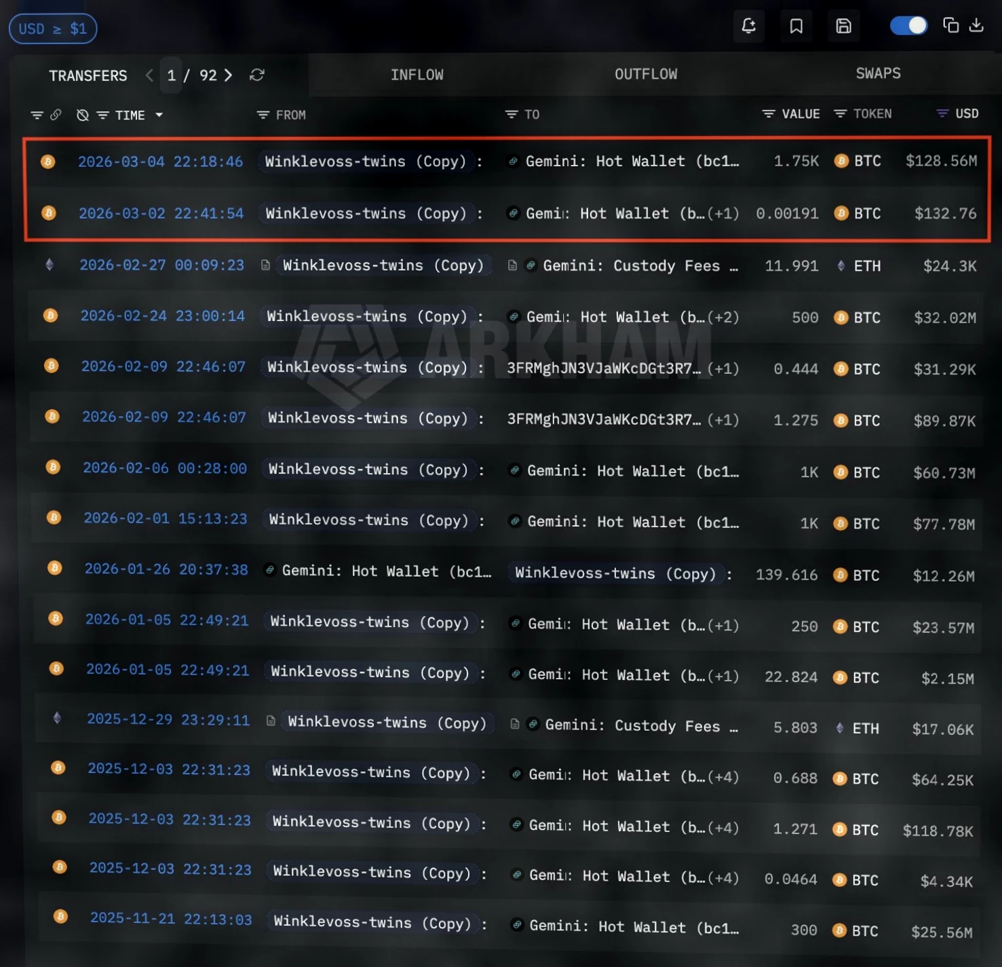Click the ETH token icon in the $24.3K row

tap(841, 266)
